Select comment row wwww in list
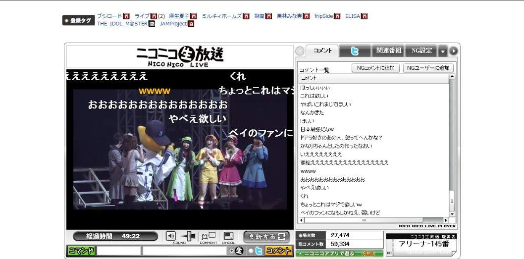Viewport: 524px width, 259px height. (374, 171)
